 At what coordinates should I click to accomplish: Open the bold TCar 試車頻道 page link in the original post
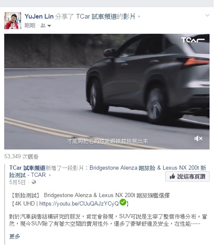[x=27, y=168]
